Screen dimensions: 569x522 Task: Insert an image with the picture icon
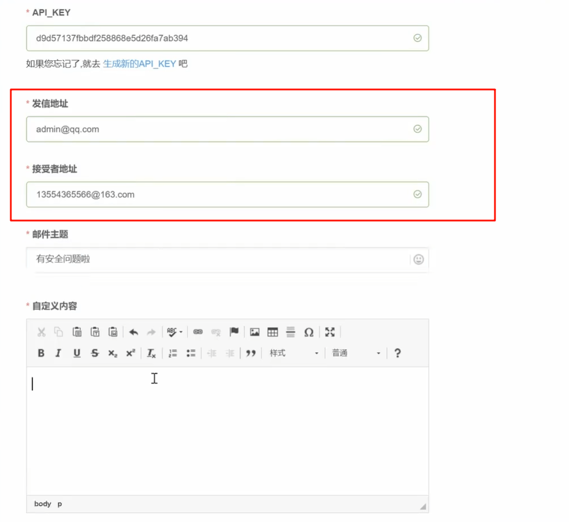[255, 332]
